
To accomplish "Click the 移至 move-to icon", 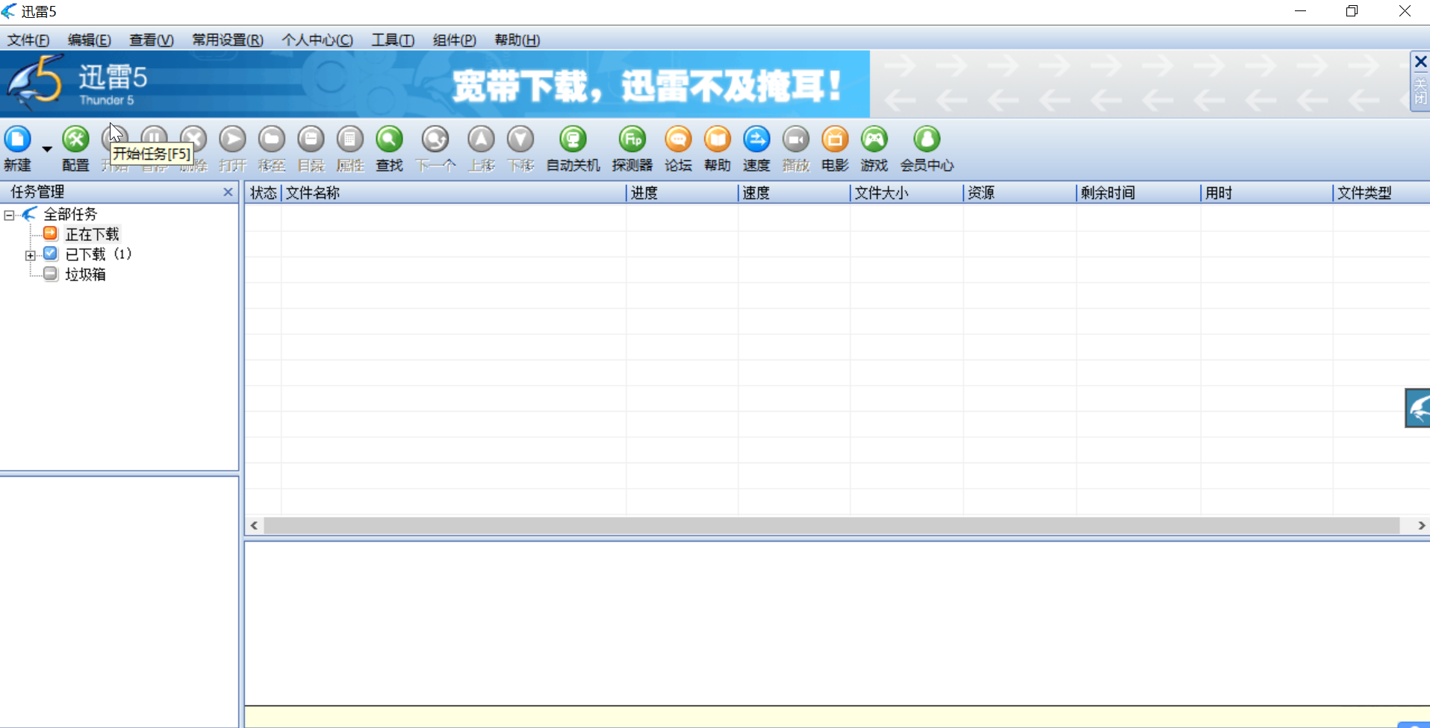I will [272, 139].
